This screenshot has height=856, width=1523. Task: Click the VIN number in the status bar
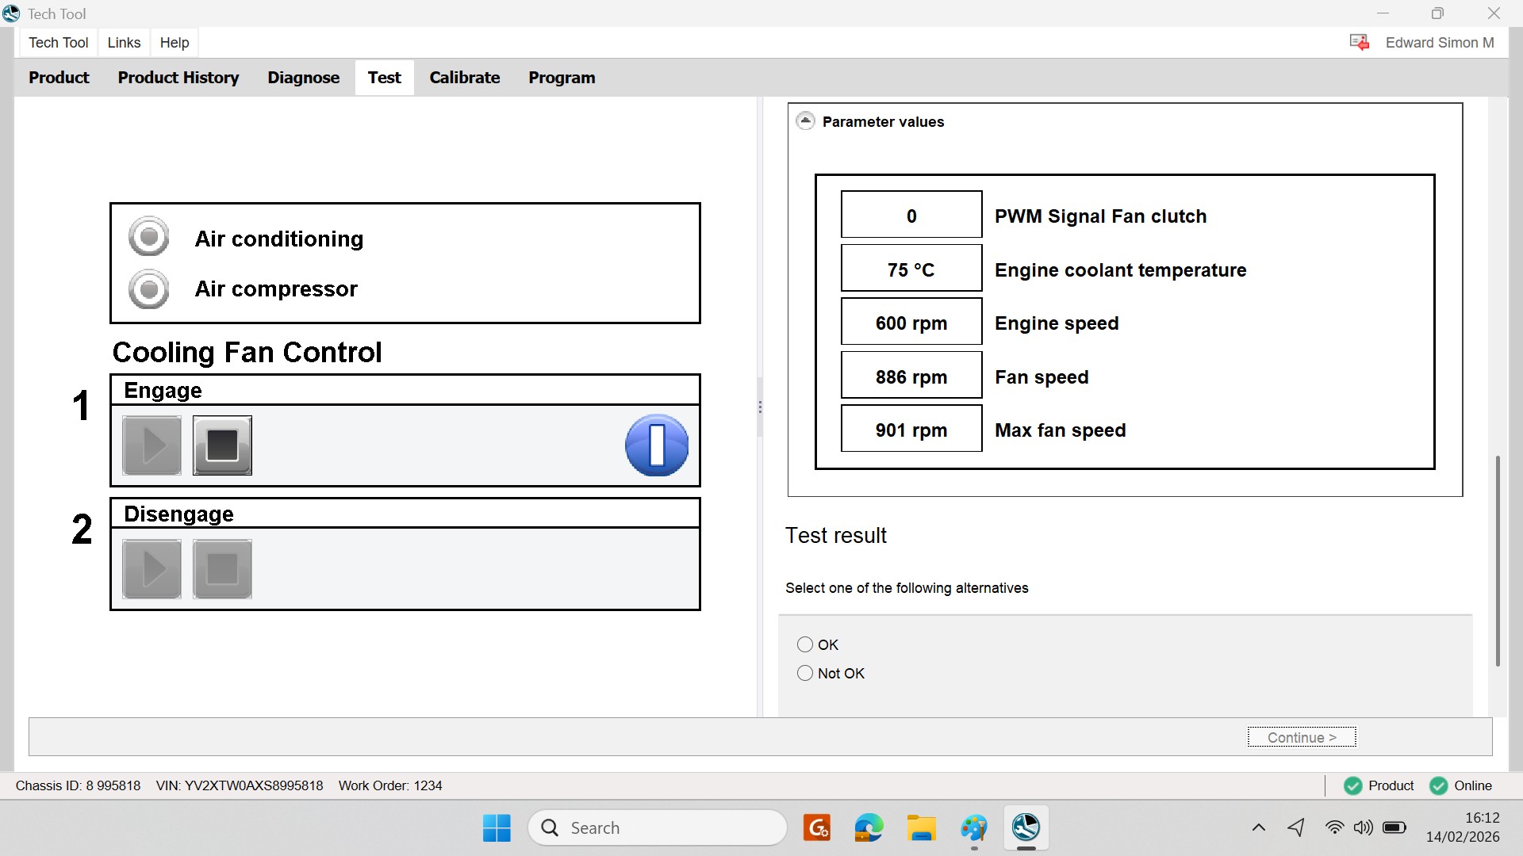pos(240,785)
